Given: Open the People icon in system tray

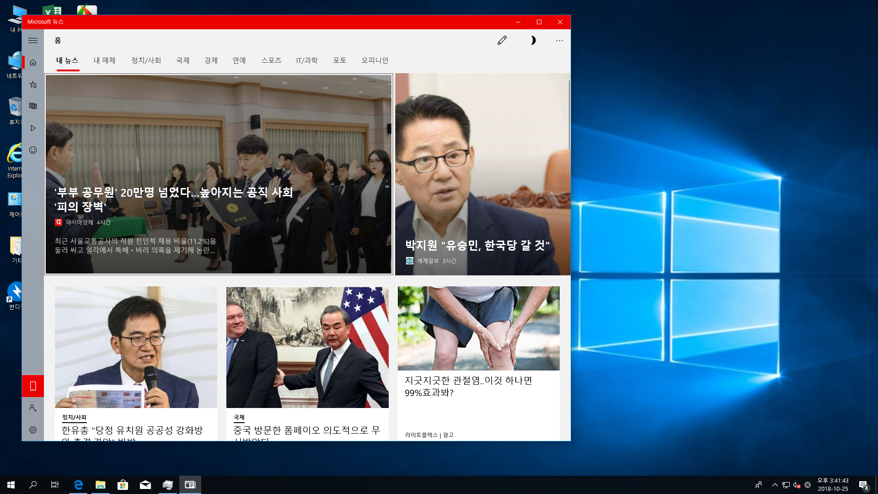Looking at the screenshot, I should pos(758,485).
